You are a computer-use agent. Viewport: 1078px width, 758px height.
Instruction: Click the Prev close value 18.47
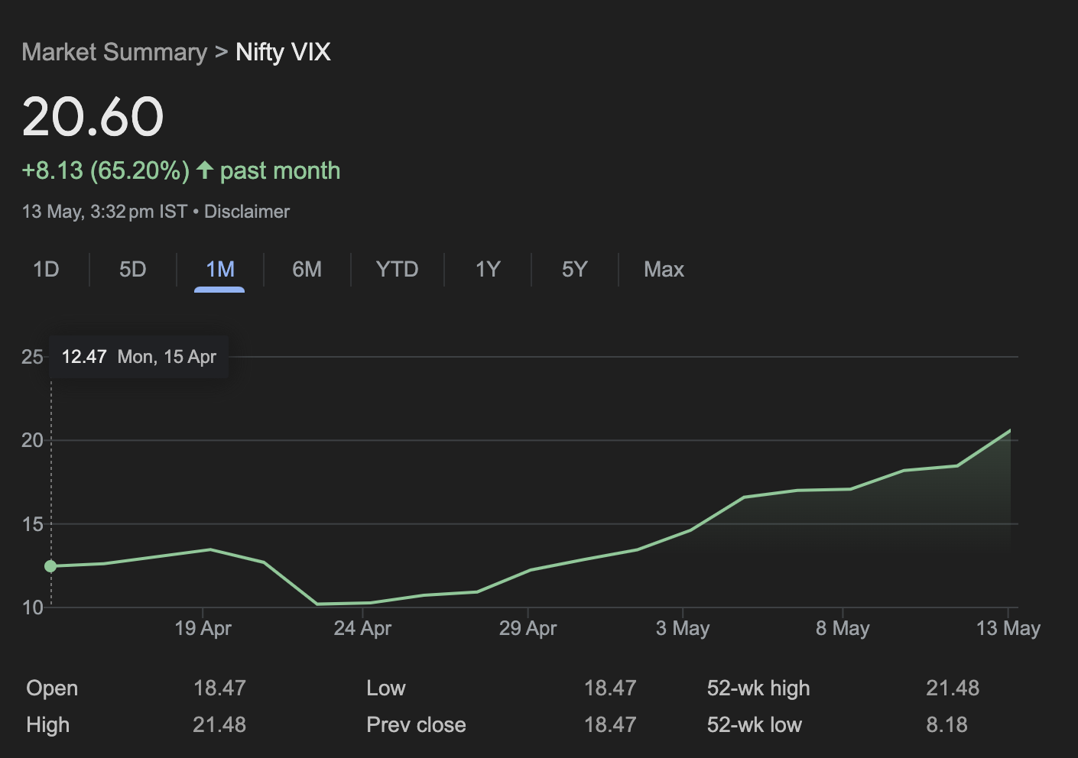point(611,724)
